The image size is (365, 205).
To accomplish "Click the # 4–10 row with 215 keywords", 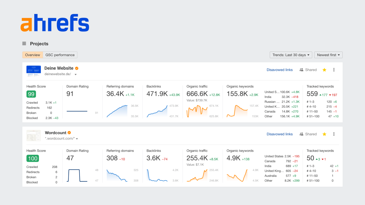I will [323, 106].
